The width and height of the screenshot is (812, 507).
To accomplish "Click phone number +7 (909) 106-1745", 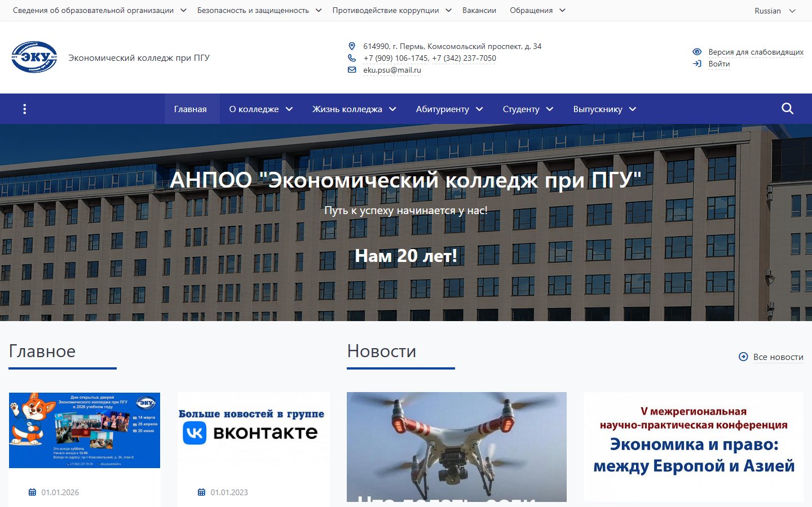I will [x=396, y=58].
